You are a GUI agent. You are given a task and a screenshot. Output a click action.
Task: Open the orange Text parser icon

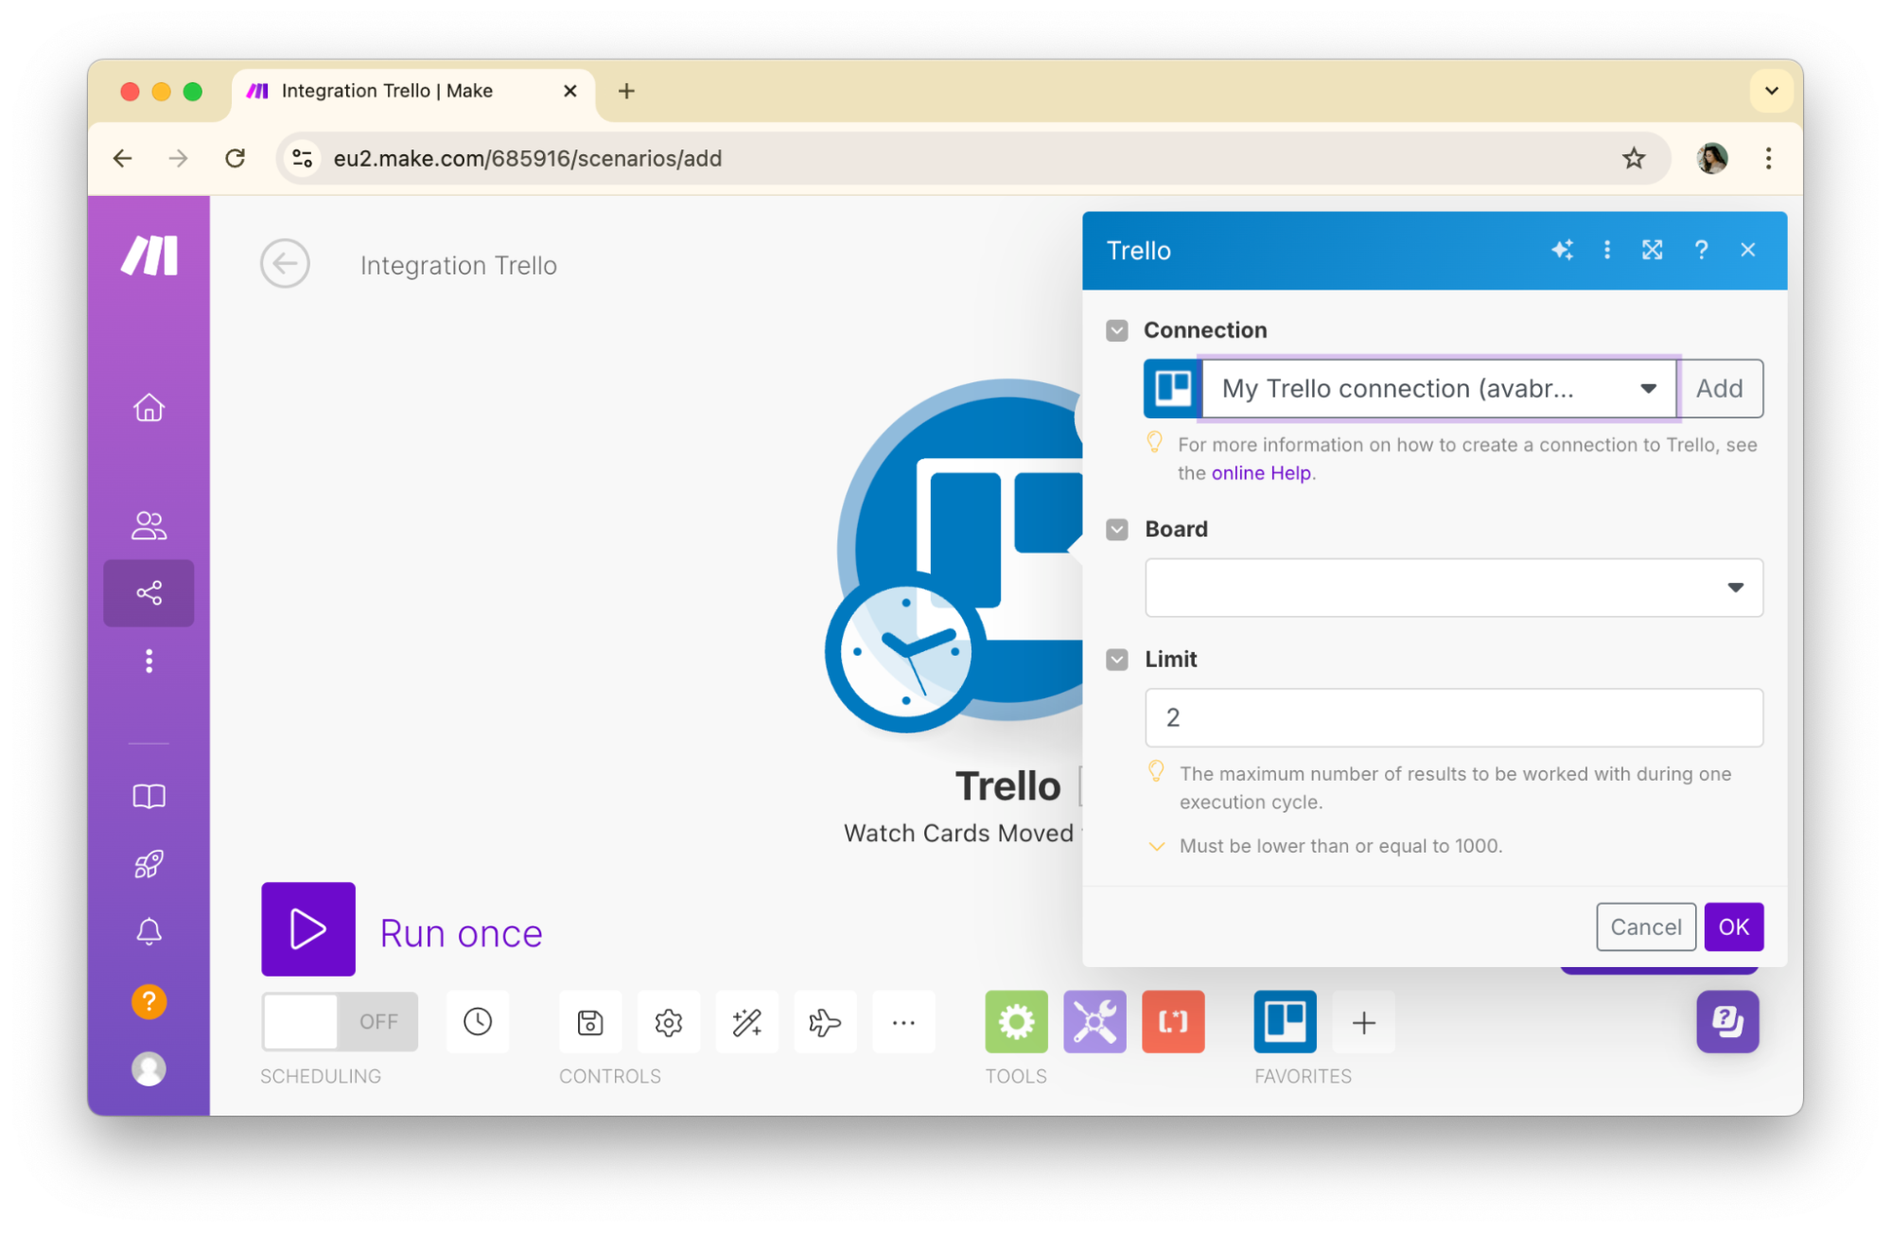1173,1021
